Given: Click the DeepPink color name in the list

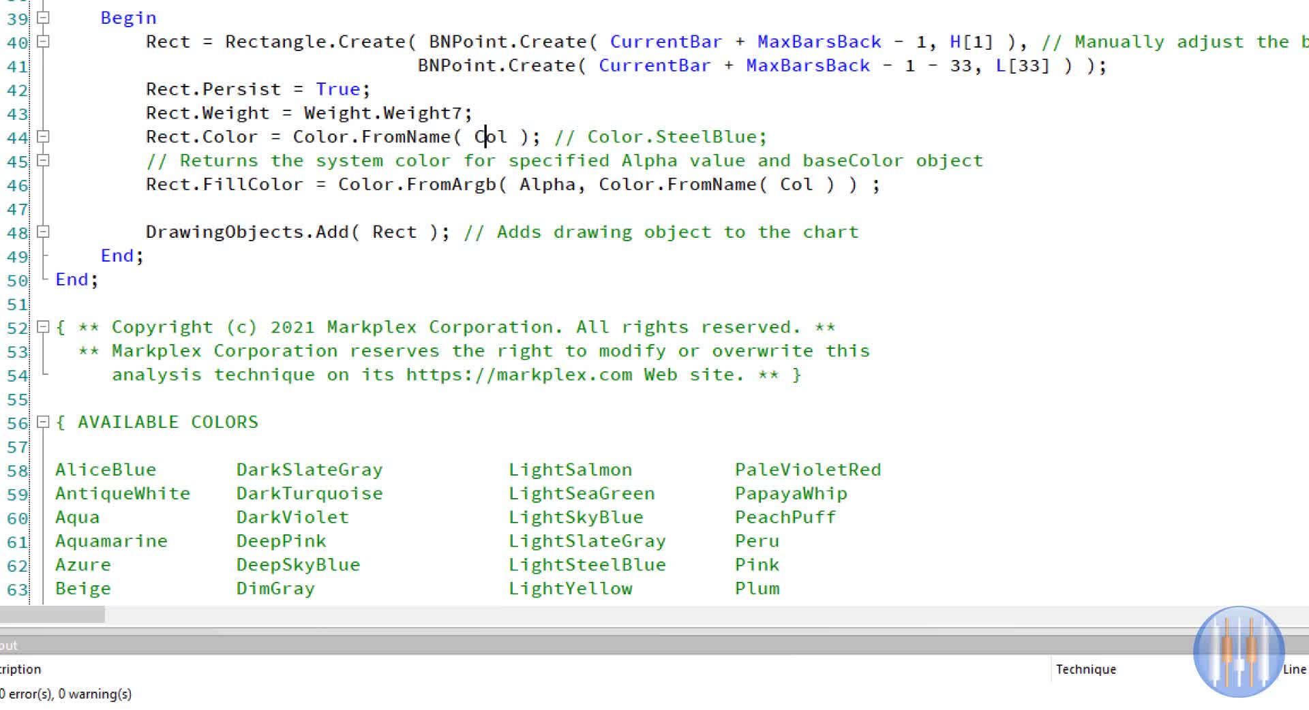Looking at the screenshot, I should (282, 540).
